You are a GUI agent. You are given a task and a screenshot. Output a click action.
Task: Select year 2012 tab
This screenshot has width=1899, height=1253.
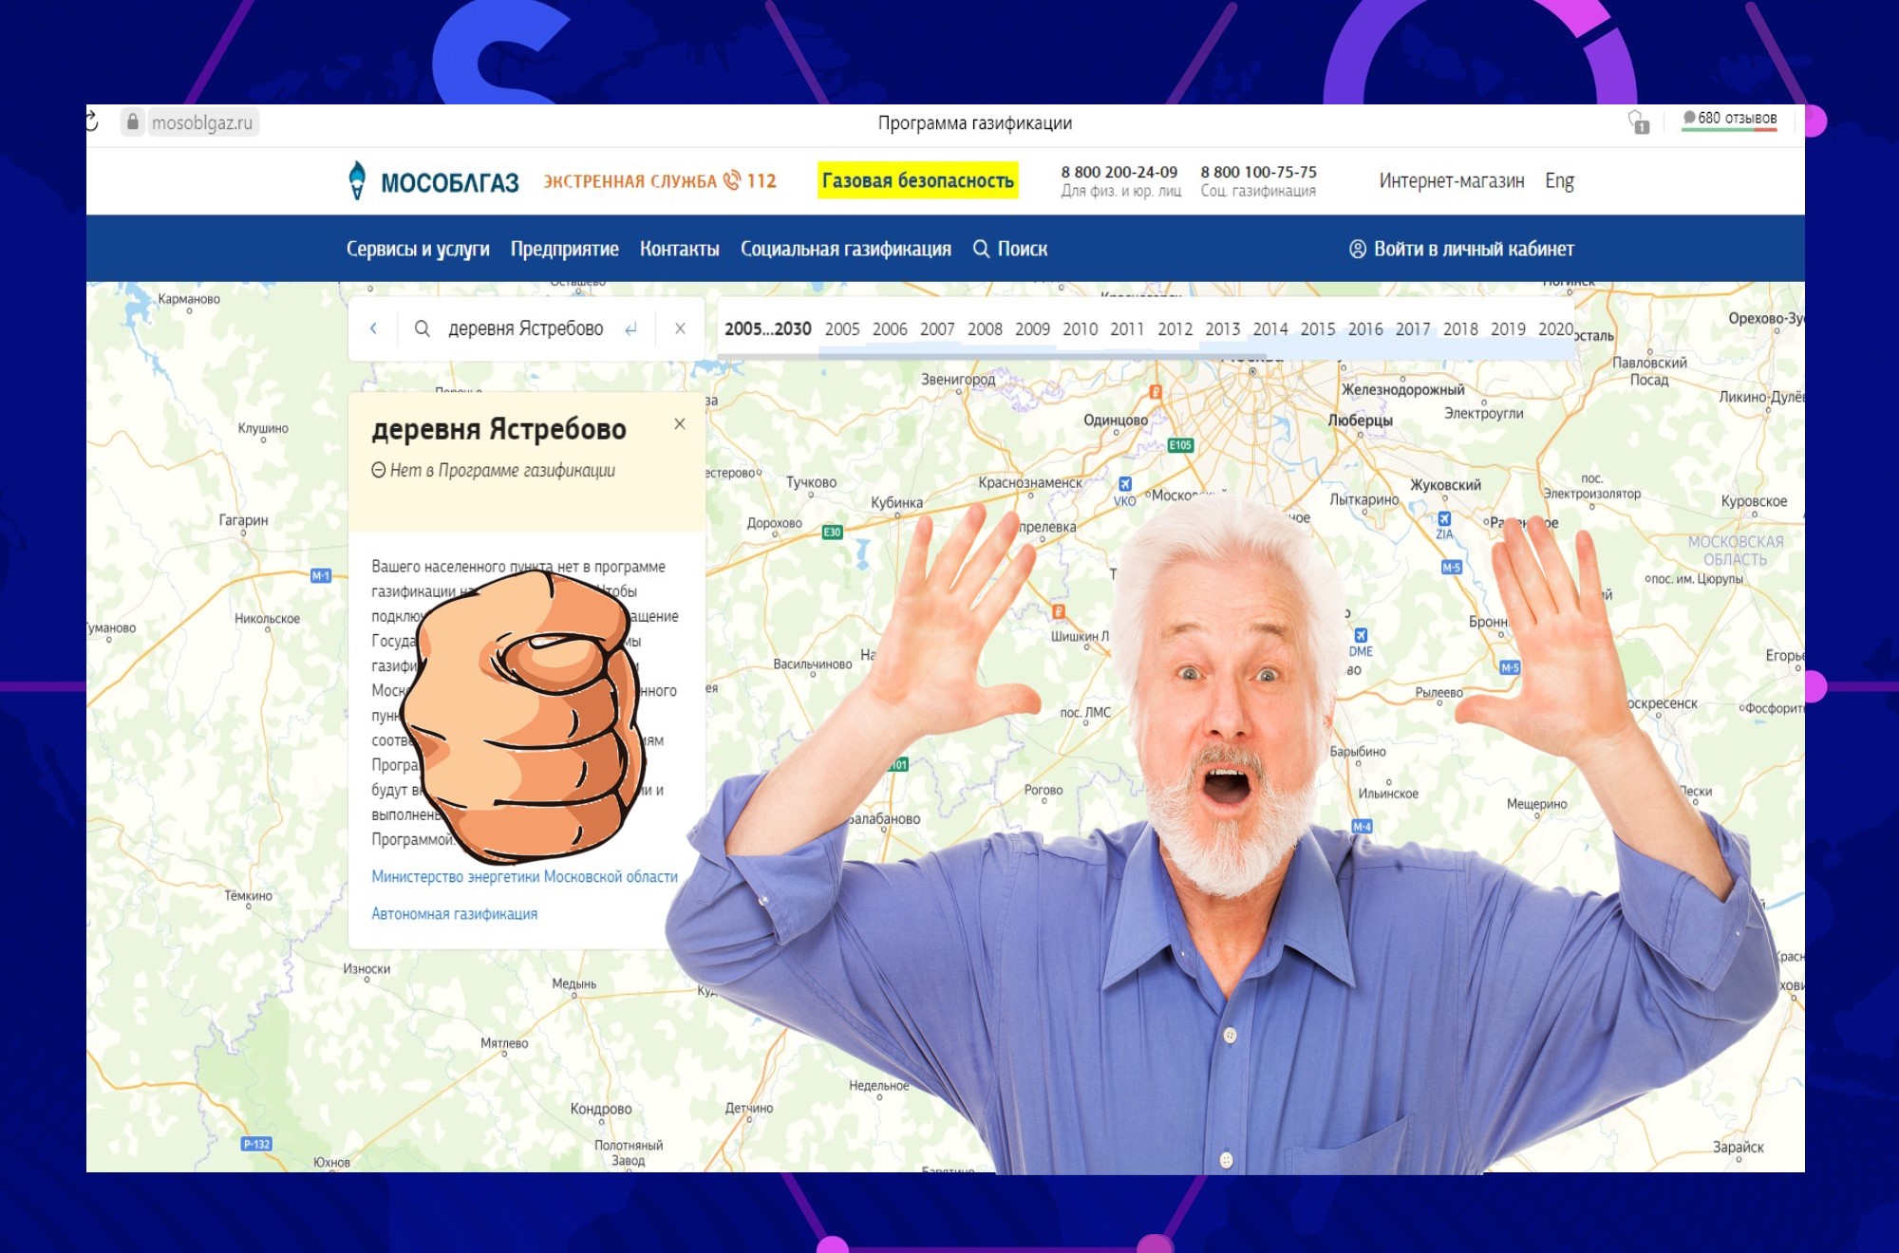[1175, 328]
